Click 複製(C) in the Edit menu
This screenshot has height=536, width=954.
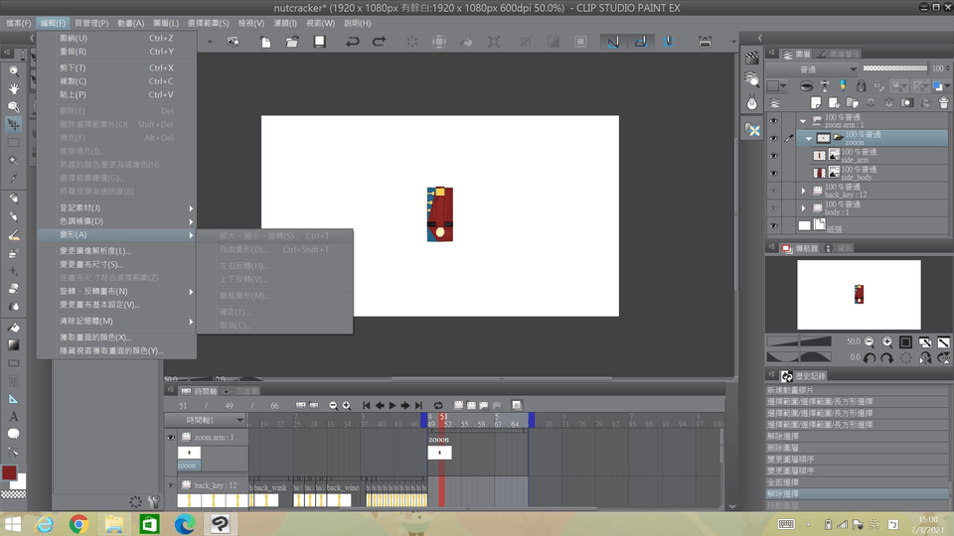click(74, 81)
